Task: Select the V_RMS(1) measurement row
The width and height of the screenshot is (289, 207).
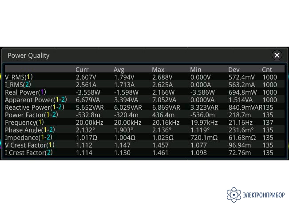Action: click(x=145, y=77)
